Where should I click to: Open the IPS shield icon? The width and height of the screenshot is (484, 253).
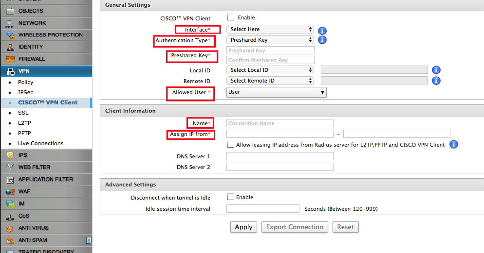coord(10,155)
